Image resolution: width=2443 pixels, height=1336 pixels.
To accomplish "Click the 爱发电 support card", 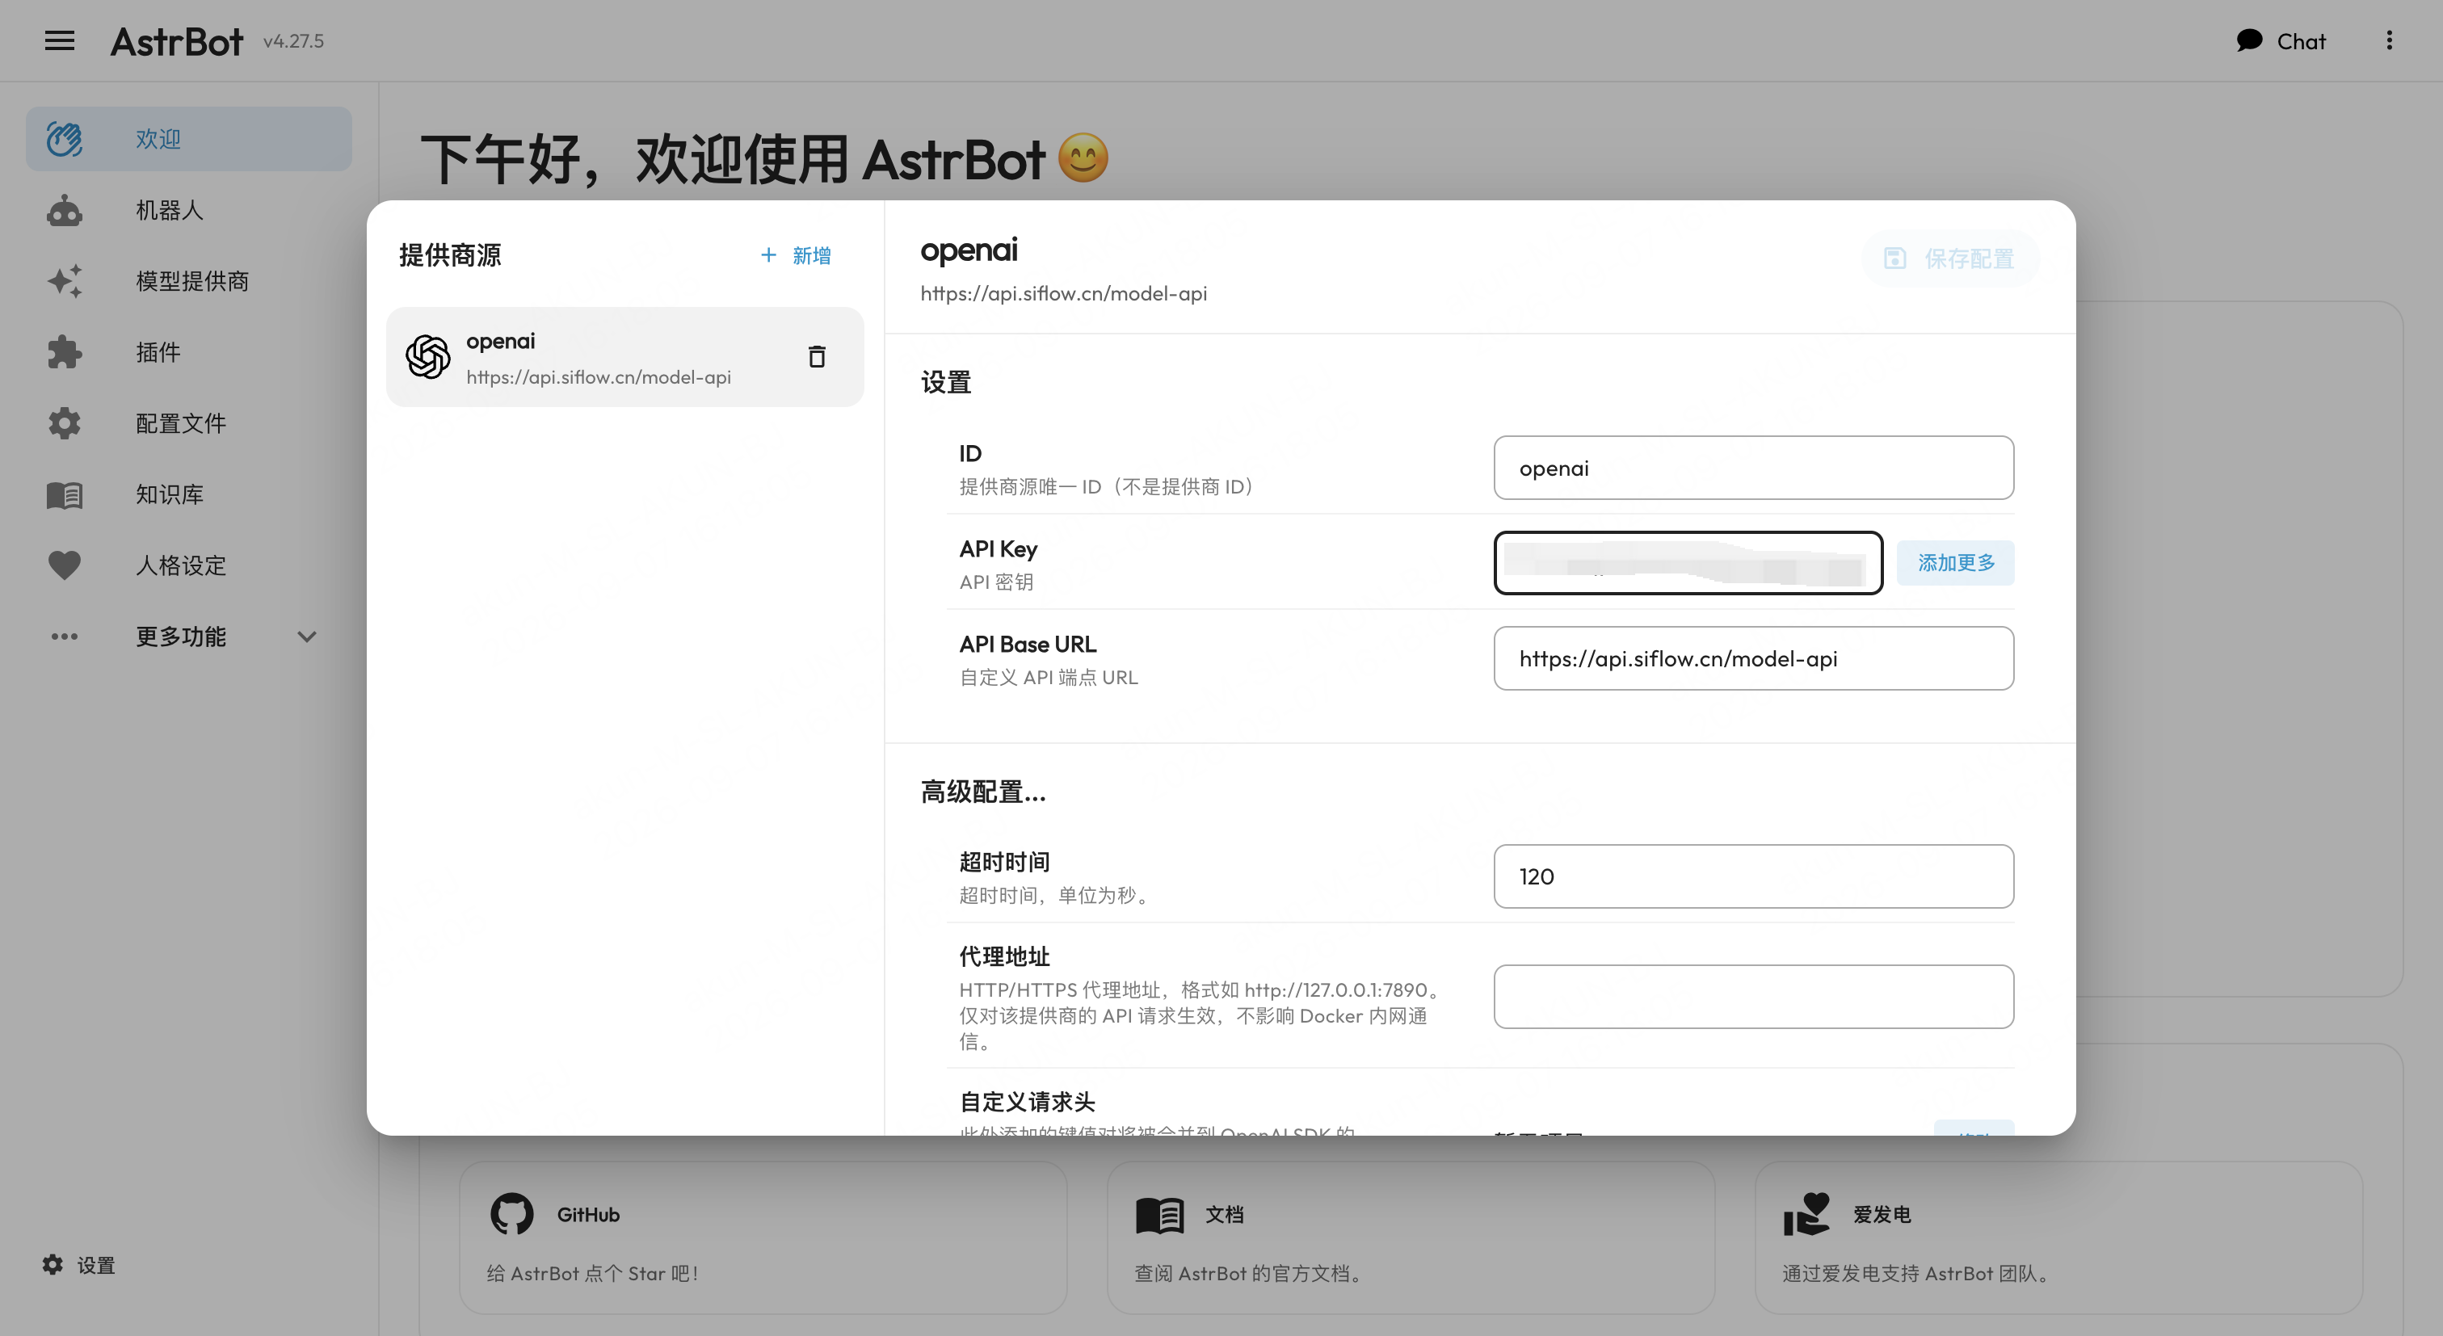I will tap(2058, 1238).
